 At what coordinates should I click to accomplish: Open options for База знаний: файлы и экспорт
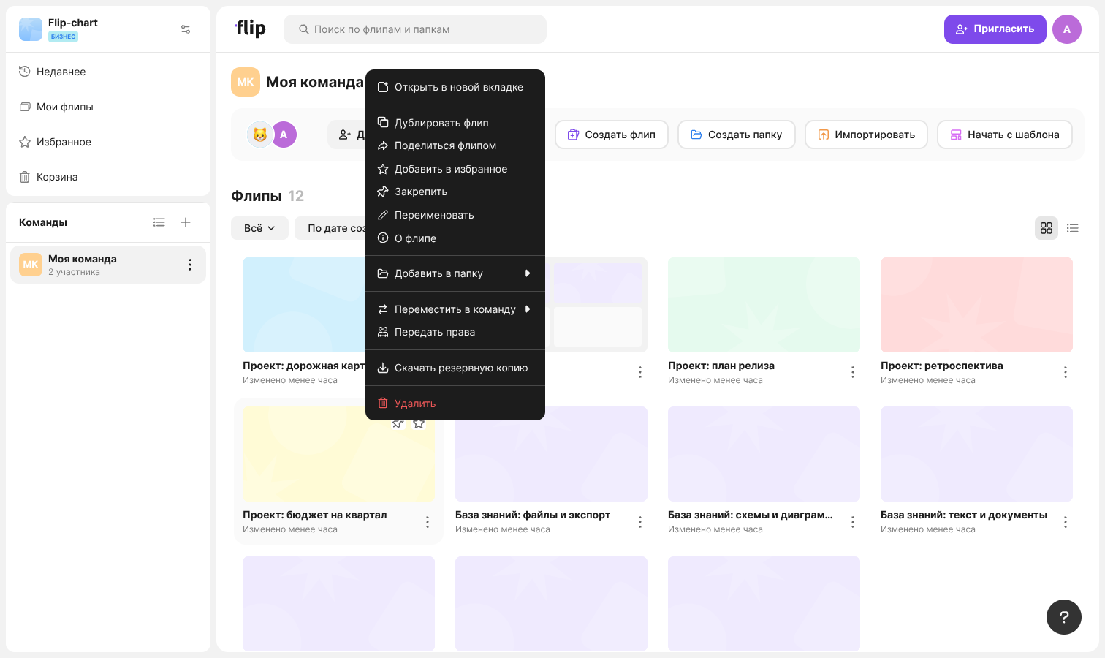tap(640, 522)
